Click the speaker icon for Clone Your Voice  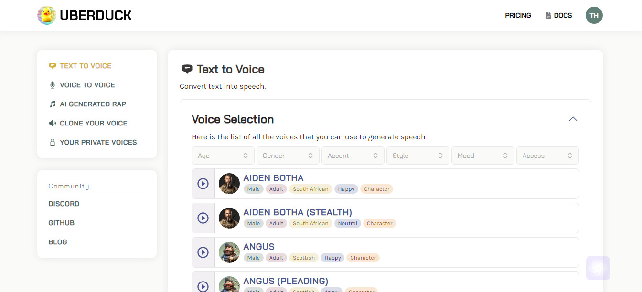tap(53, 123)
